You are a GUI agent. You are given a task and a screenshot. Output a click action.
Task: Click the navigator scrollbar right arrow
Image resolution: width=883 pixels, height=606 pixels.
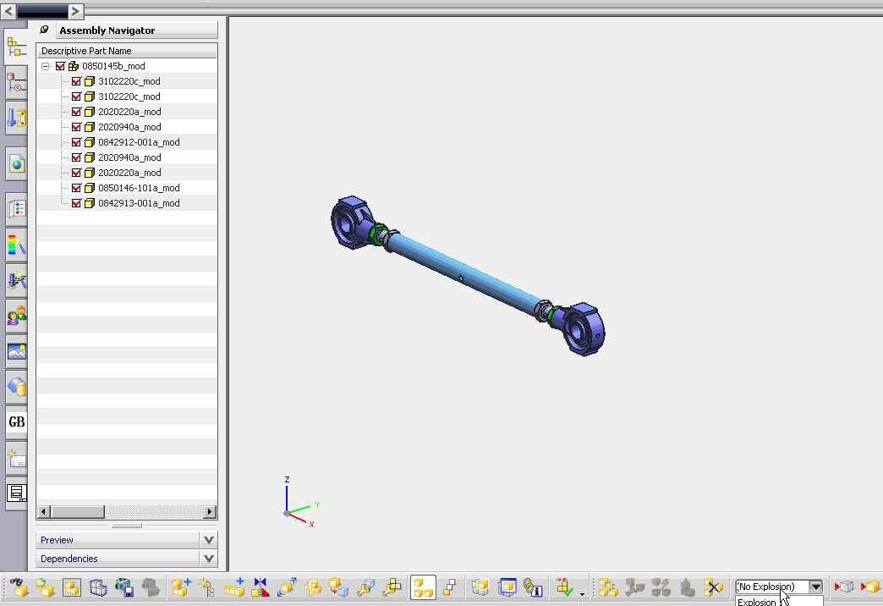[x=210, y=512]
